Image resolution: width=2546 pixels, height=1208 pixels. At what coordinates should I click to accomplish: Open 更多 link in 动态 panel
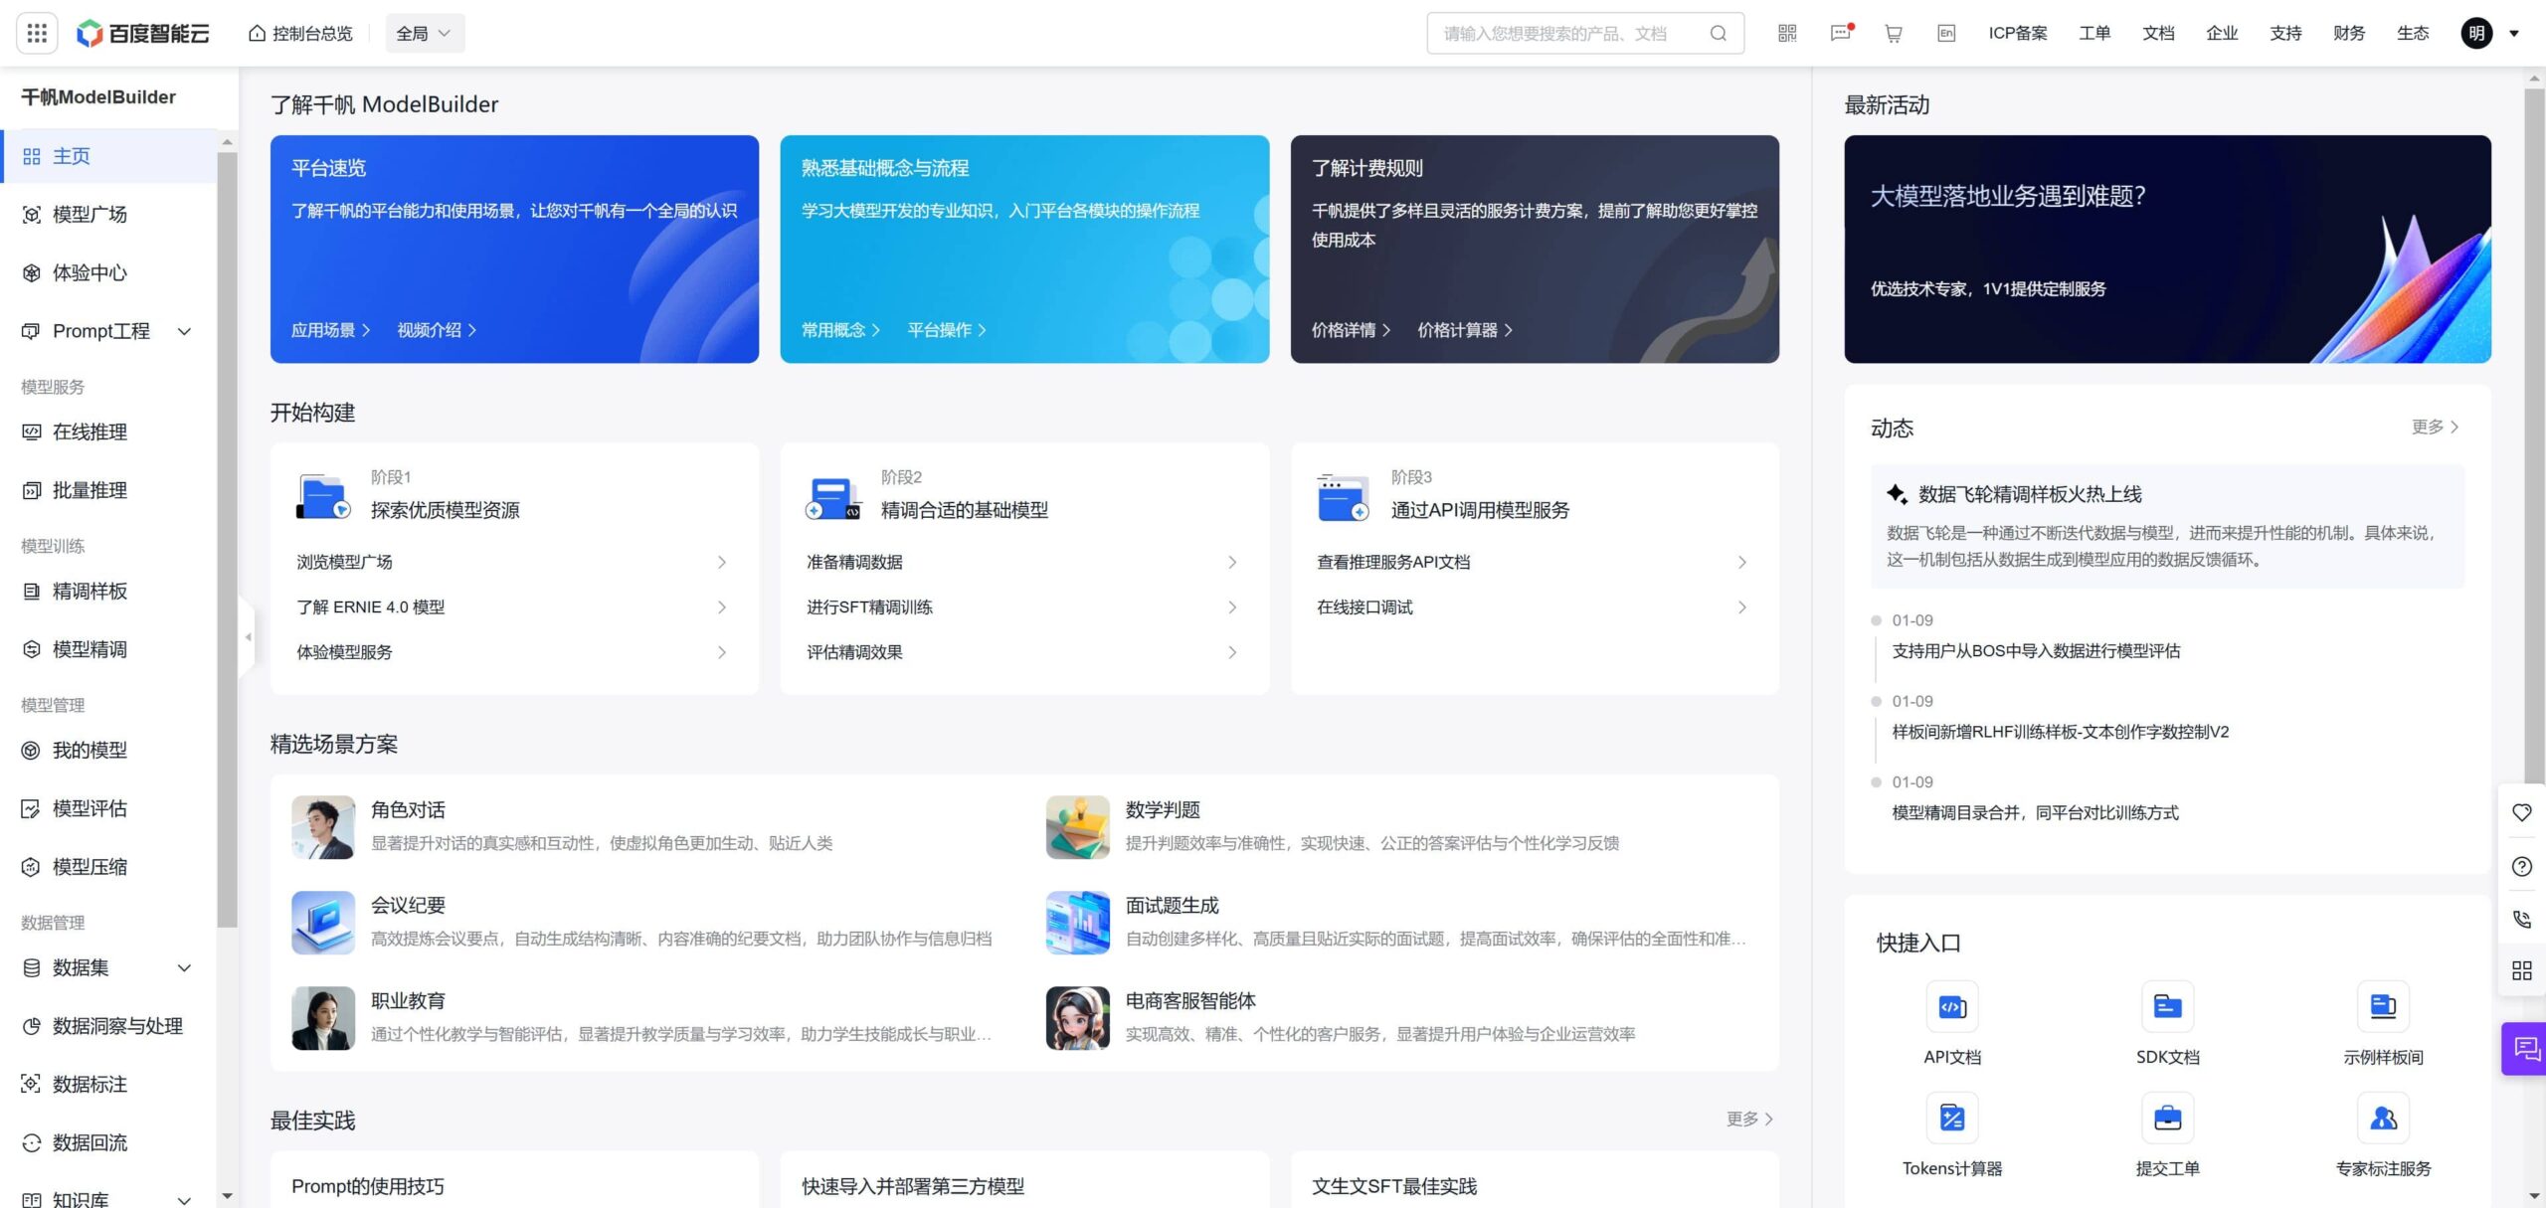[x=2435, y=427]
